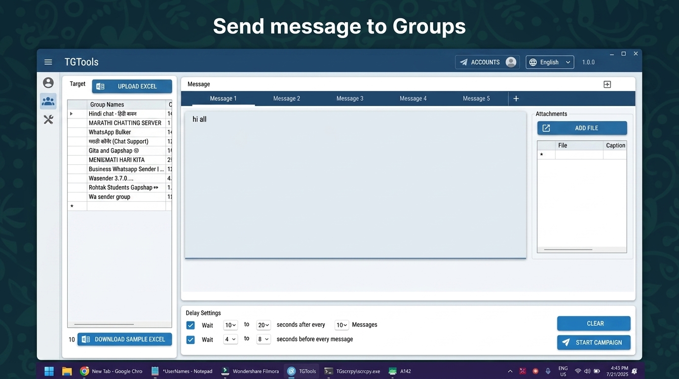Open batch delay maximum dropdown showing 20
This screenshot has height=379, width=679.
[264, 325]
